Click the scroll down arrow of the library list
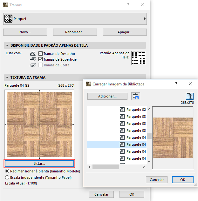The image size is (198, 201). pyautogui.click(x=149, y=162)
